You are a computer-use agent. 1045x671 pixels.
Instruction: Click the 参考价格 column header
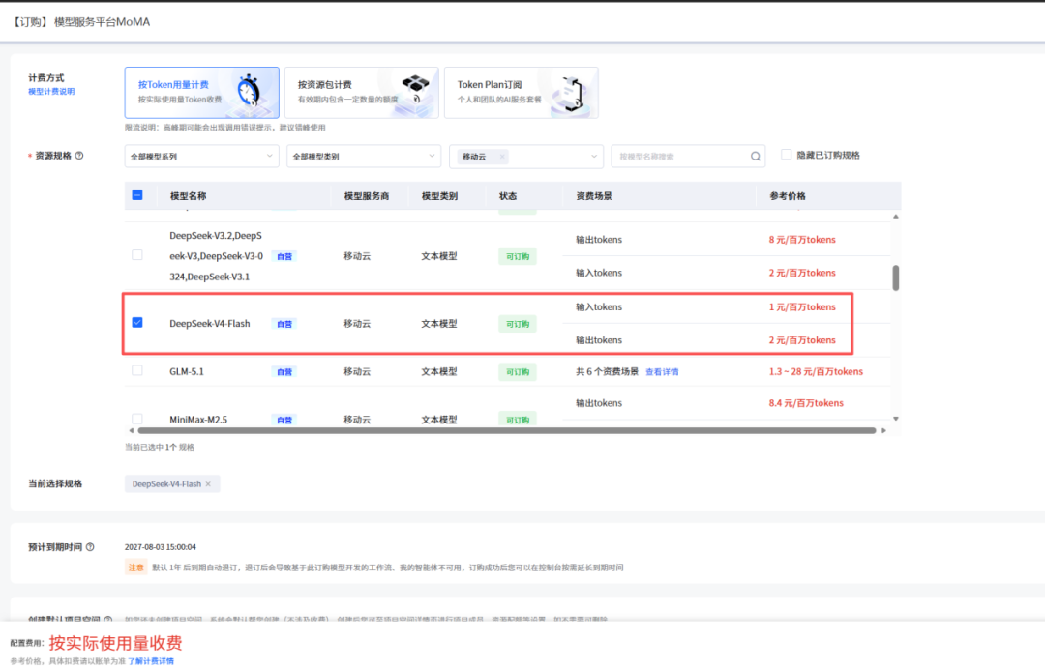tap(788, 196)
